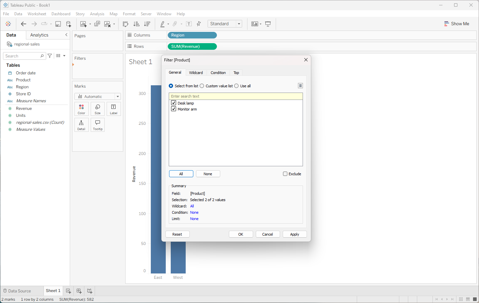Click the Duplicate sheet icon
The height and width of the screenshot is (303, 479).
point(97,24)
